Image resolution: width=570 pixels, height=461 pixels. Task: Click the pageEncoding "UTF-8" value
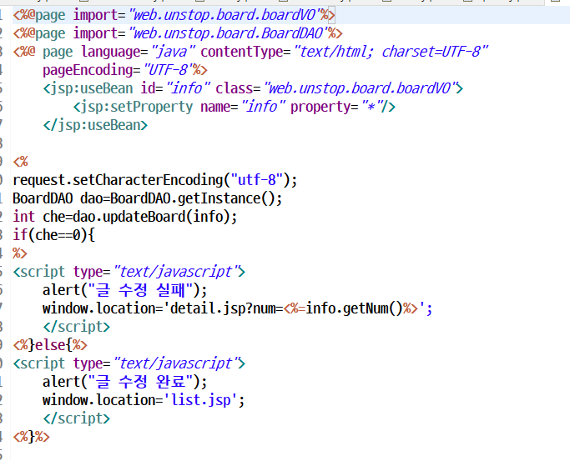tap(169, 70)
